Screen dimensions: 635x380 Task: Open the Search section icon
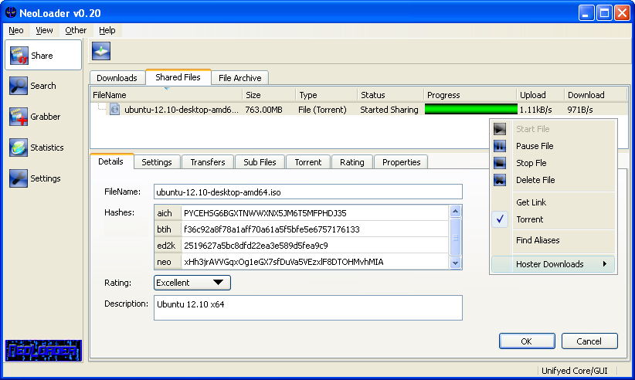click(19, 86)
